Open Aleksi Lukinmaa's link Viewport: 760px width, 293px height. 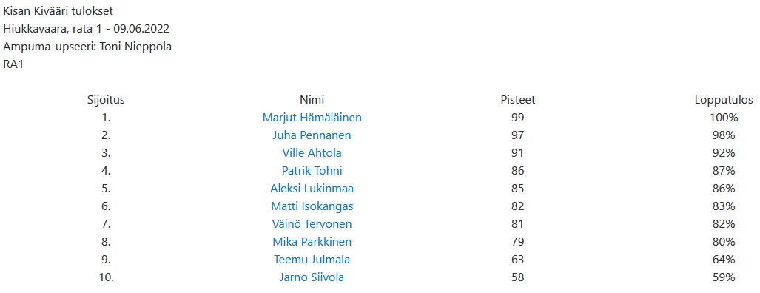[x=312, y=189]
